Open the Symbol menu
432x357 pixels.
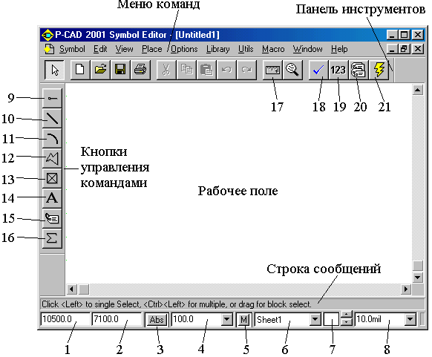tap(72, 49)
